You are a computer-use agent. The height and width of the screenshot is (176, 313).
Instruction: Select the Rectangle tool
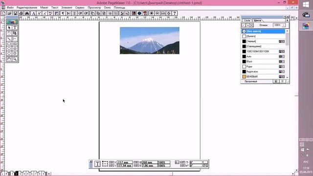(9, 44)
